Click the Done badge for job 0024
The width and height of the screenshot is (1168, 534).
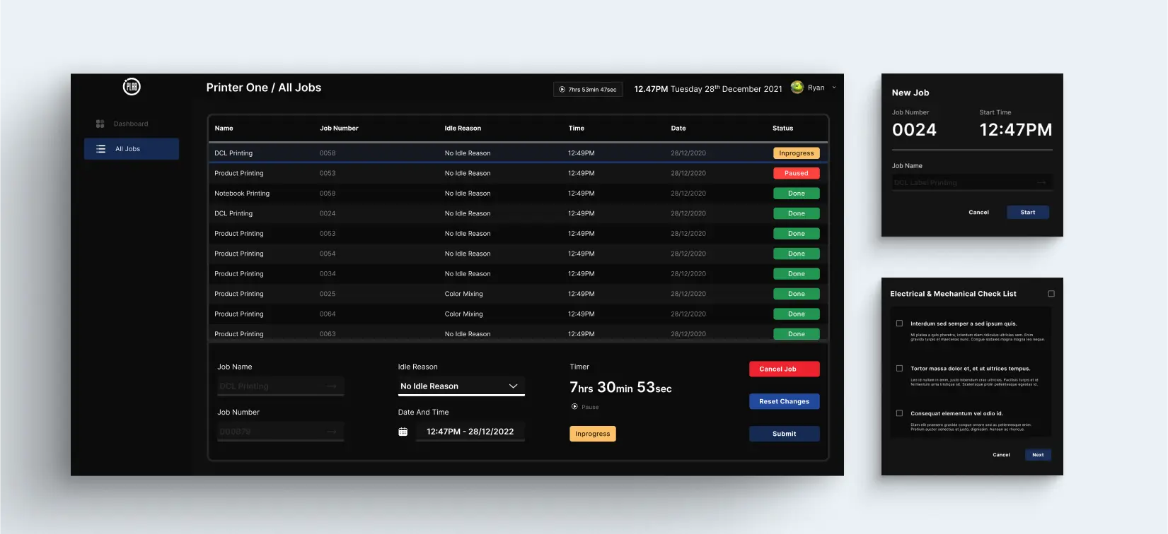[797, 213]
